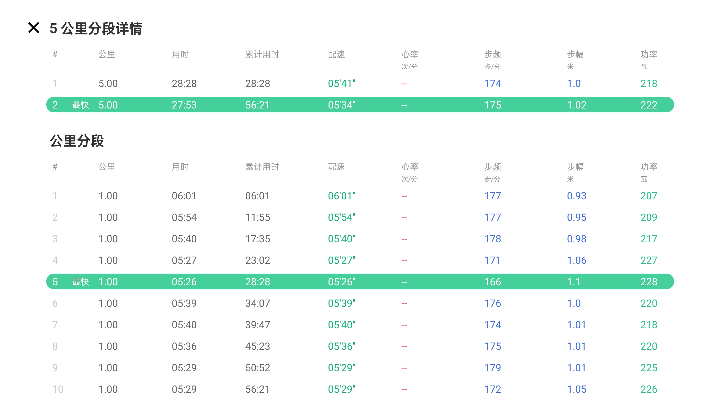Click kilometer 2 row with pace 05'54"
Screen dimensions: 717x415
[360, 217]
